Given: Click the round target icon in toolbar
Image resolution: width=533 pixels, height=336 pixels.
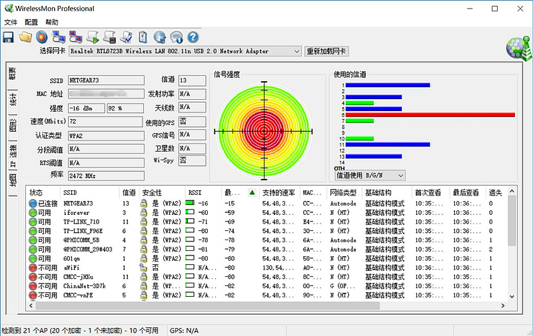Looking at the screenshot, I should click(x=42, y=37).
